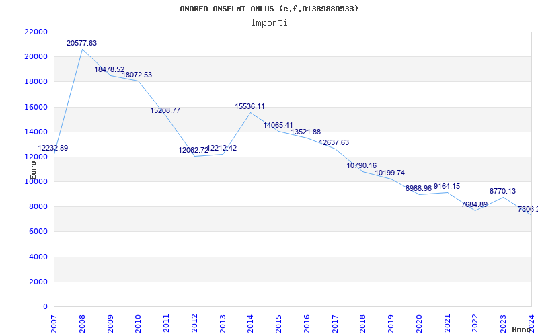
Task: Select the 15208.77 data label
Action: pos(165,110)
